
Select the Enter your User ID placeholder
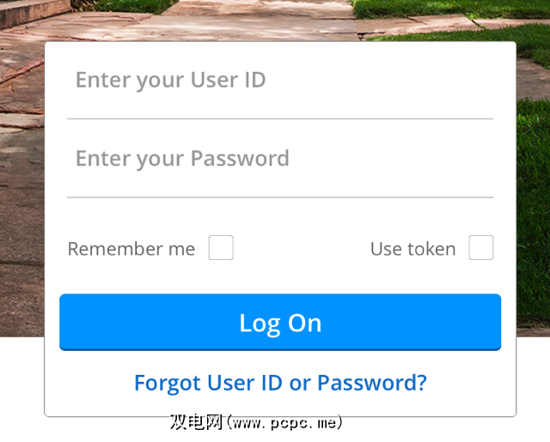point(170,80)
